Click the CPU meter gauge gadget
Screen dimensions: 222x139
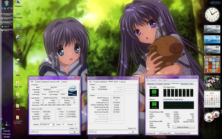click(210, 117)
